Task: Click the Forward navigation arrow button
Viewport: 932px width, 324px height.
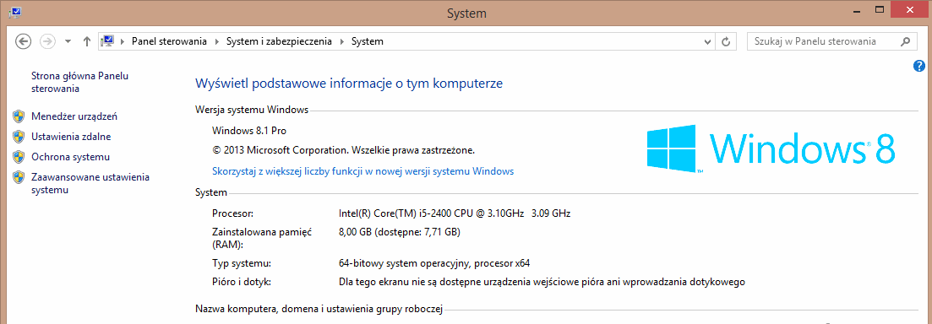Action: tap(47, 41)
